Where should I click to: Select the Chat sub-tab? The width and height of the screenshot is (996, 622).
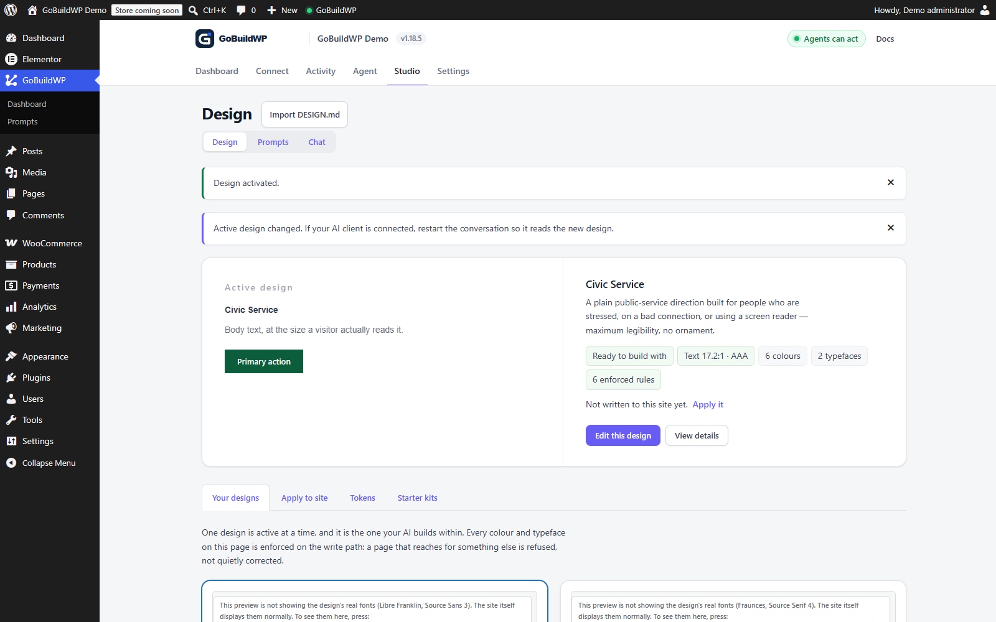[317, 142]
